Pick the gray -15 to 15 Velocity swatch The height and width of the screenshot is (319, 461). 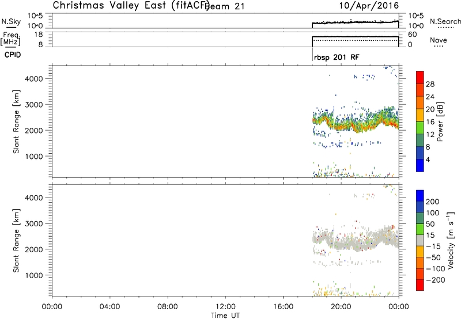click(420, 241)
